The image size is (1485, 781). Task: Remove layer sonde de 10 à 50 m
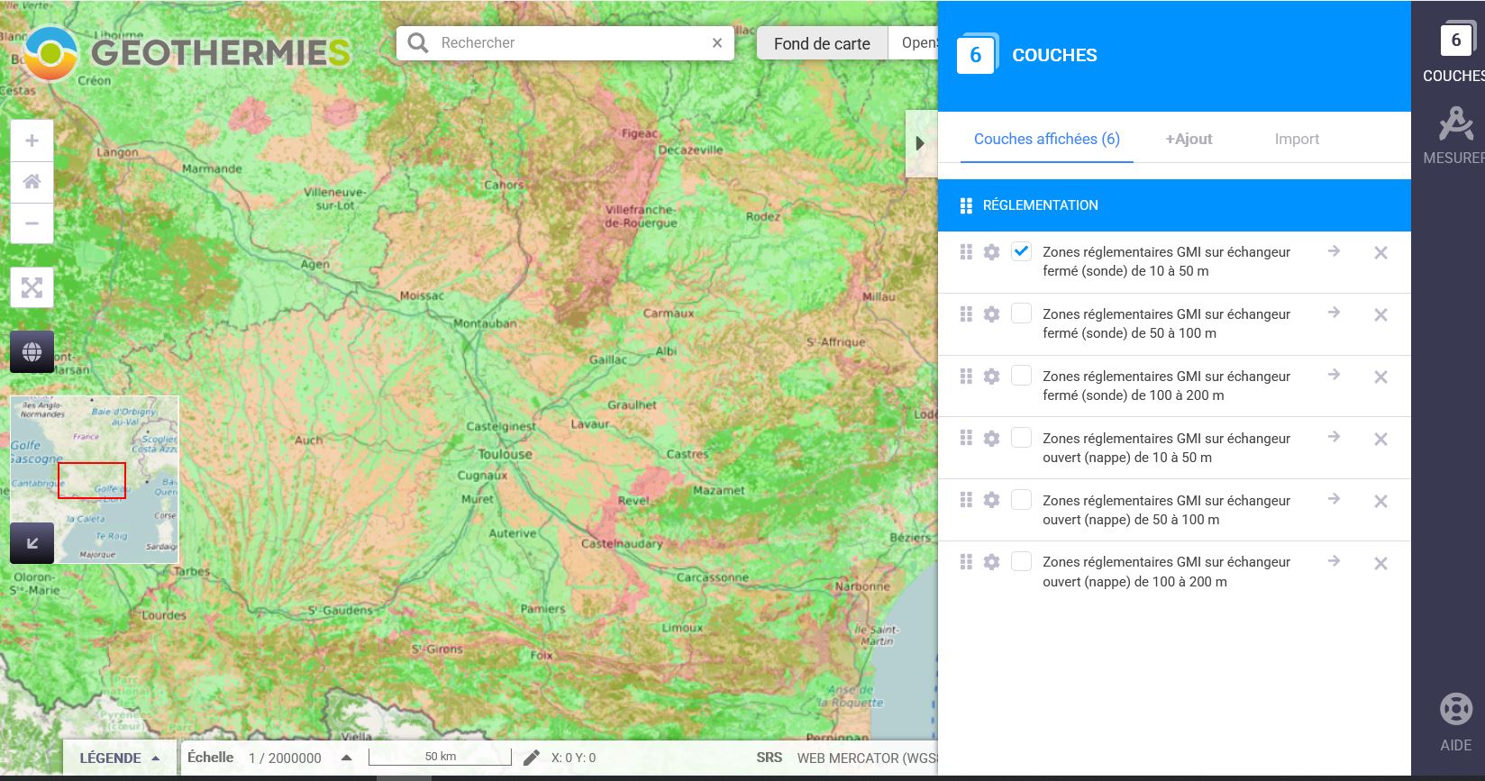[x=1380, y=253]
